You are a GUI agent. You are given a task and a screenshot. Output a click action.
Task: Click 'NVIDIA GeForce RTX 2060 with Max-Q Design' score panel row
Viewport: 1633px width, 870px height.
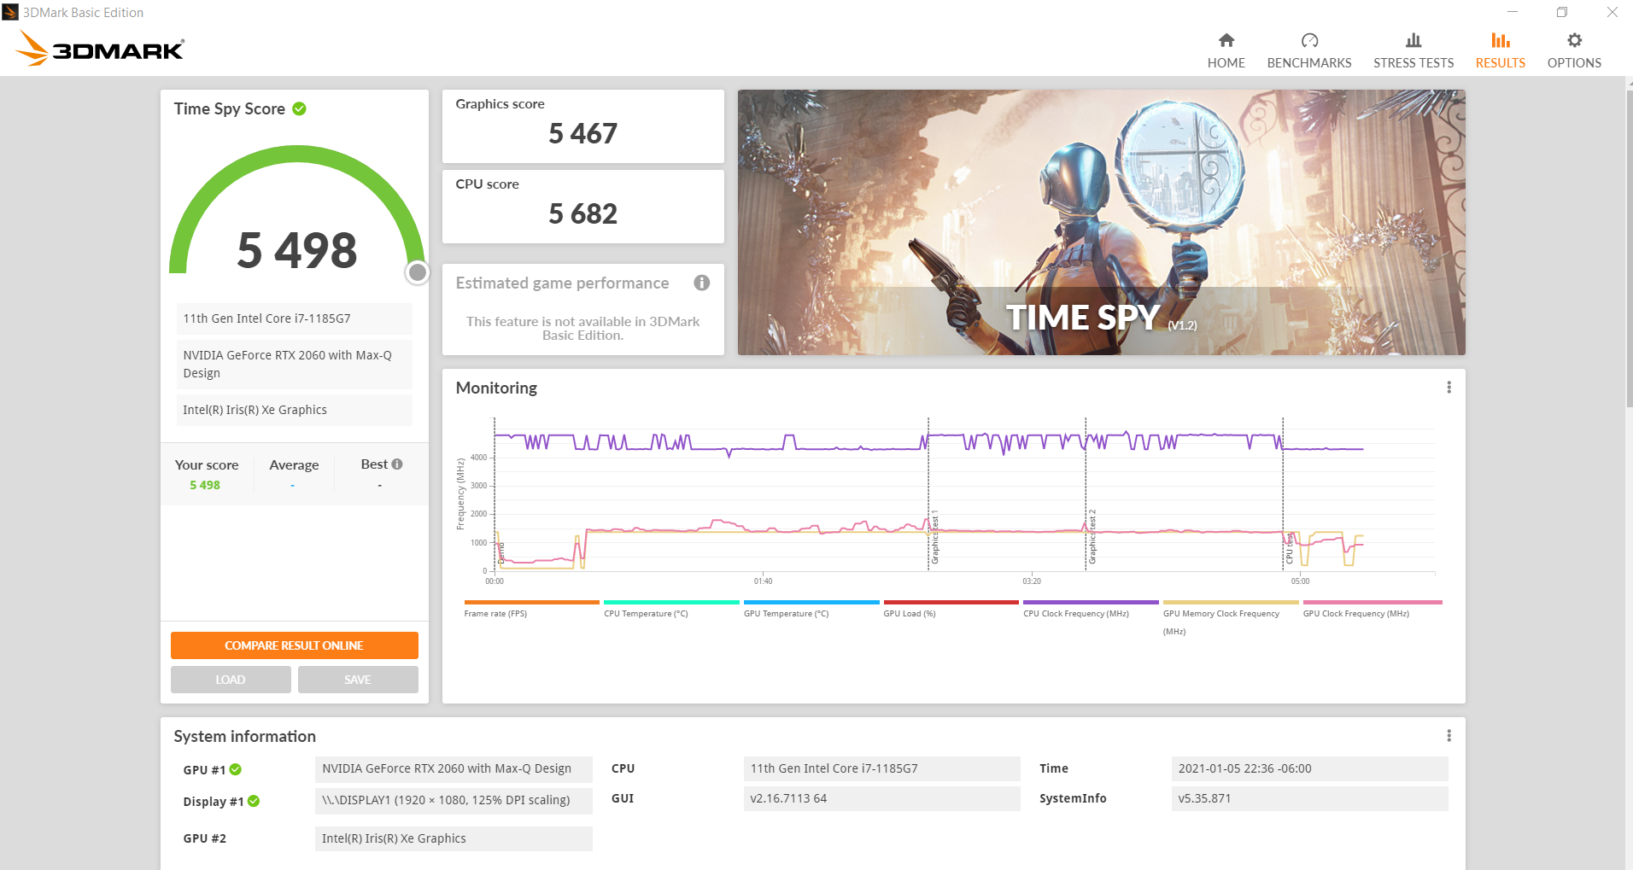coord(294,365)
